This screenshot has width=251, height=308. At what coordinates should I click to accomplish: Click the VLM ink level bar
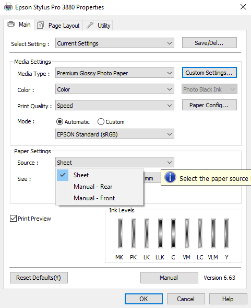click(213, 233)
